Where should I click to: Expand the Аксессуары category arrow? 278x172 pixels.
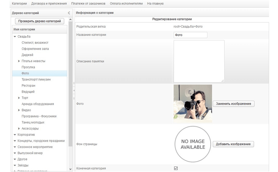(x=19, y=129)
